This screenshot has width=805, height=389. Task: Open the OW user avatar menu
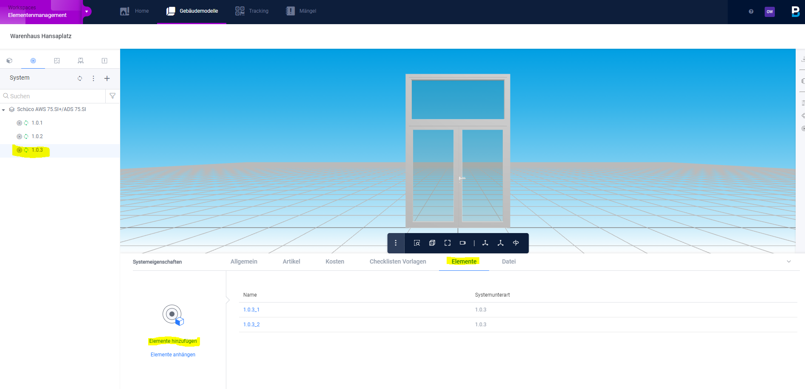[x=770, y=12]
